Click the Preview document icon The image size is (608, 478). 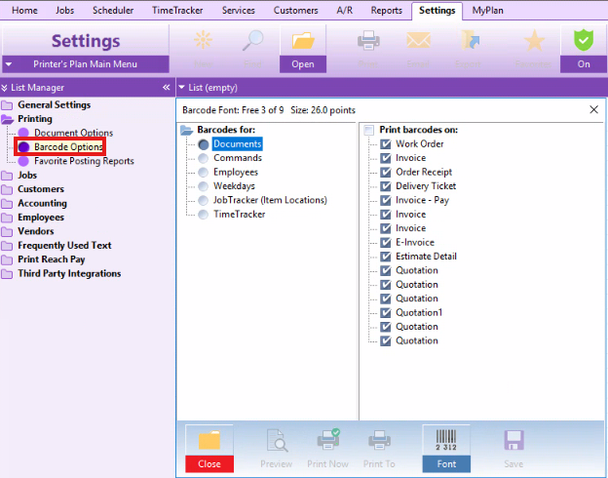point(277,440)
